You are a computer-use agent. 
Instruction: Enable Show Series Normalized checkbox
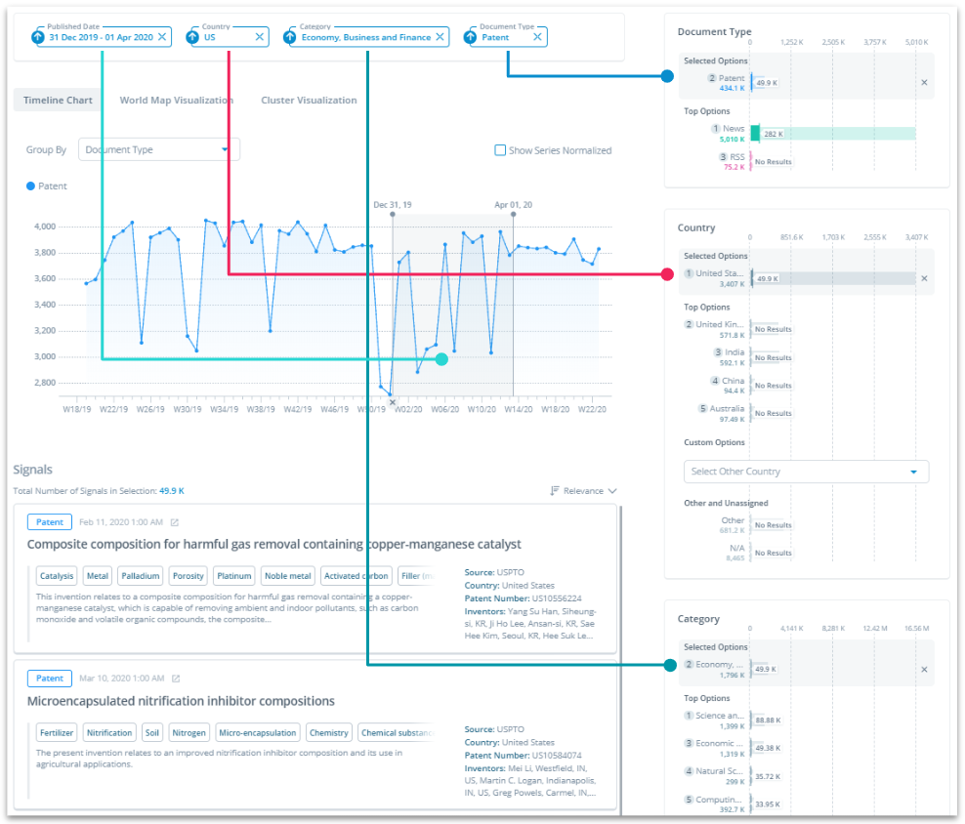[500, 150]
